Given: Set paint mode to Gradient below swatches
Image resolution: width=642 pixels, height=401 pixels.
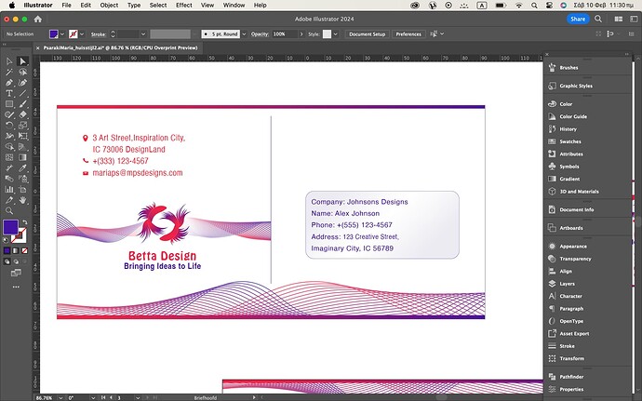Looking at the screenshot, I should coord(16,250).
